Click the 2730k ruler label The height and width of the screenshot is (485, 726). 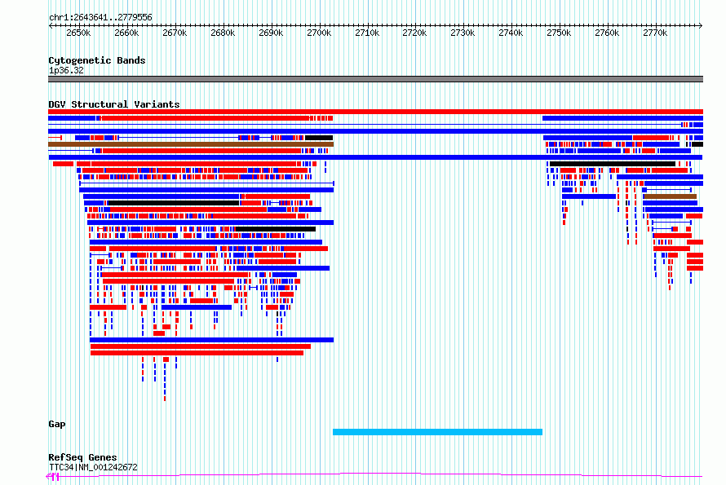(x=463, y=33)
